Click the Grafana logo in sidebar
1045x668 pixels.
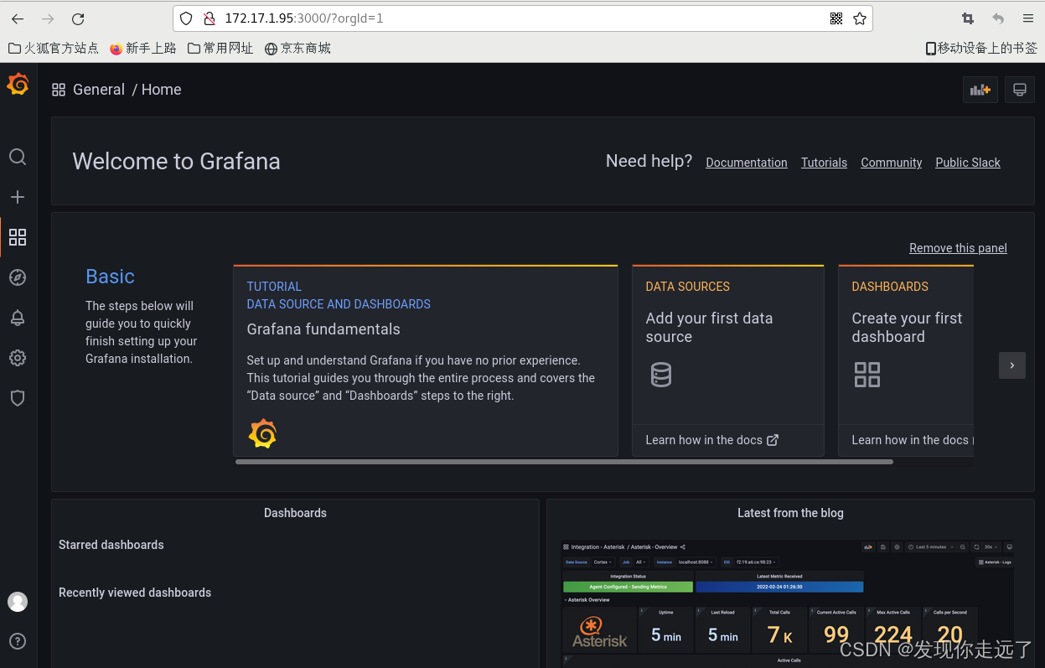pyautogui.click(x=18, y=85)
